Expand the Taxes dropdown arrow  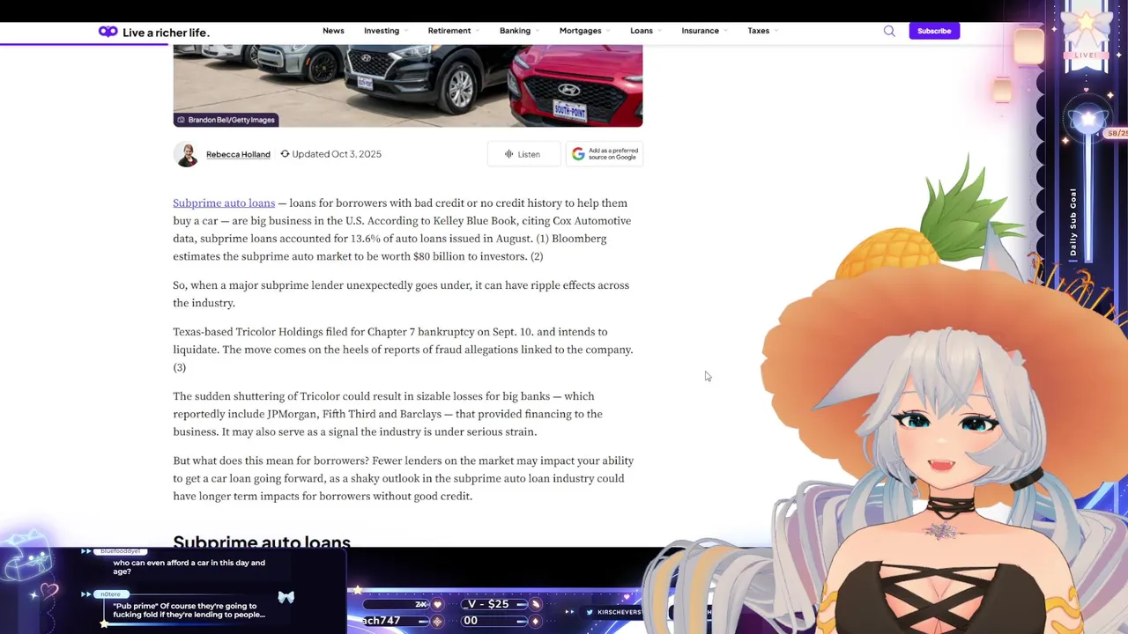(x=775, y=31)
